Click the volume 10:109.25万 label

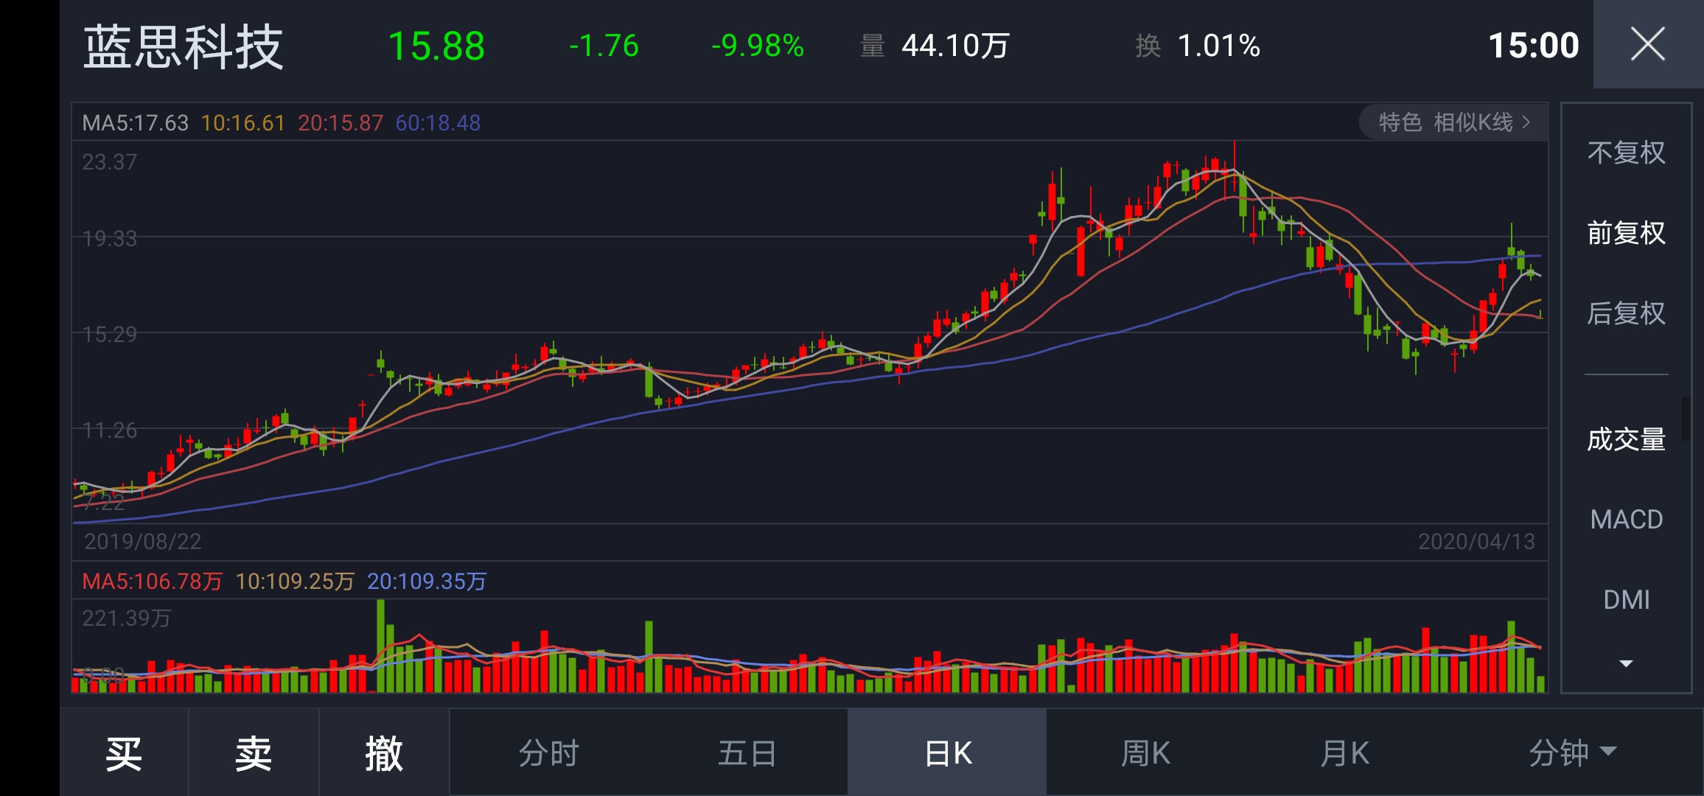coord(295,582)
